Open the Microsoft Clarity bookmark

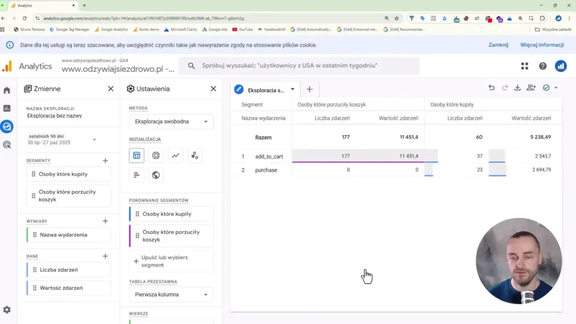[x=181, y=29]
